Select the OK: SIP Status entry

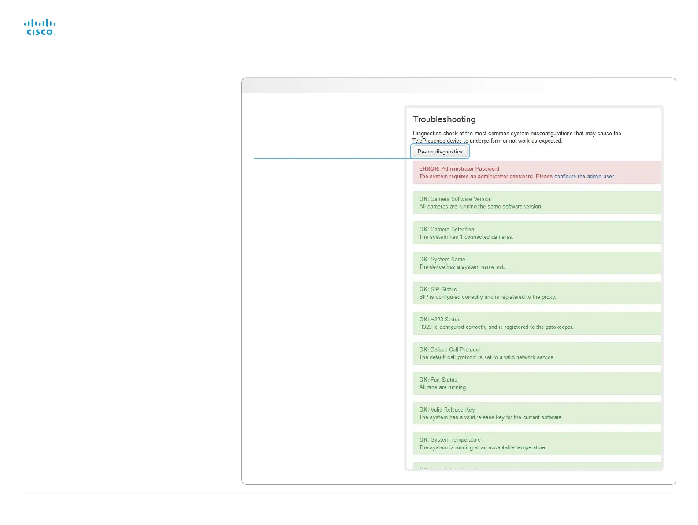point(537,293)
